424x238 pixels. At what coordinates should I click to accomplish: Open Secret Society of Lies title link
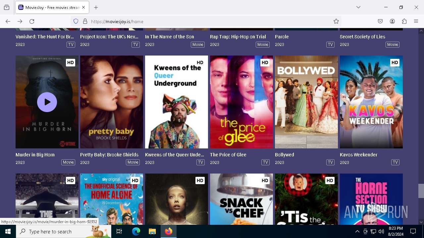362,37
